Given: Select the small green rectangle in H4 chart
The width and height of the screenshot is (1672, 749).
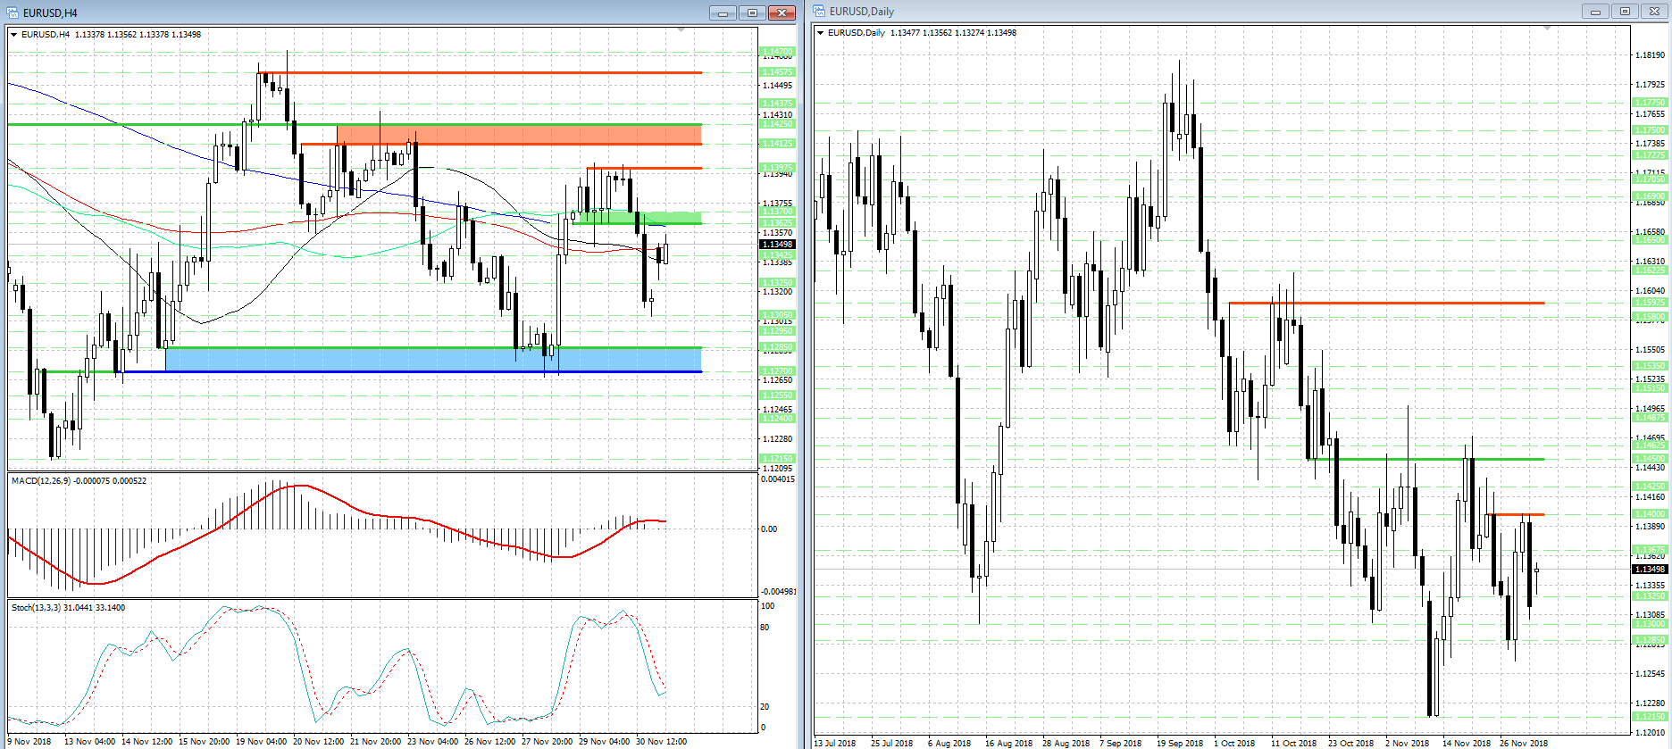Looking at the screenshot, I should pos(640,218).
